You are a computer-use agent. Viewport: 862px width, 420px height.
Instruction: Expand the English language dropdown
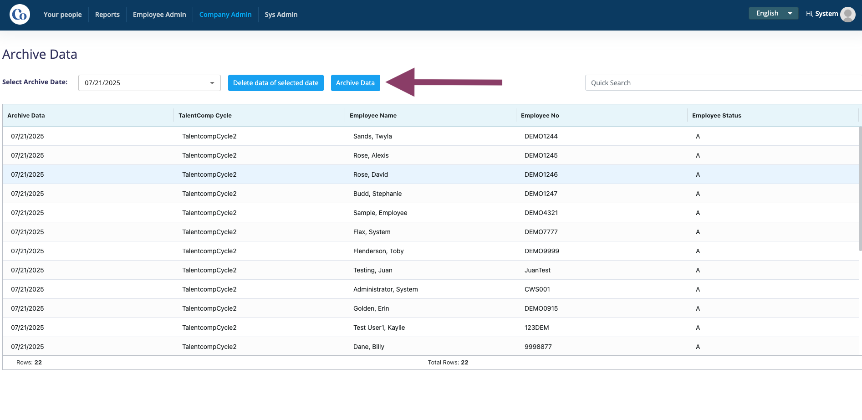773,13
